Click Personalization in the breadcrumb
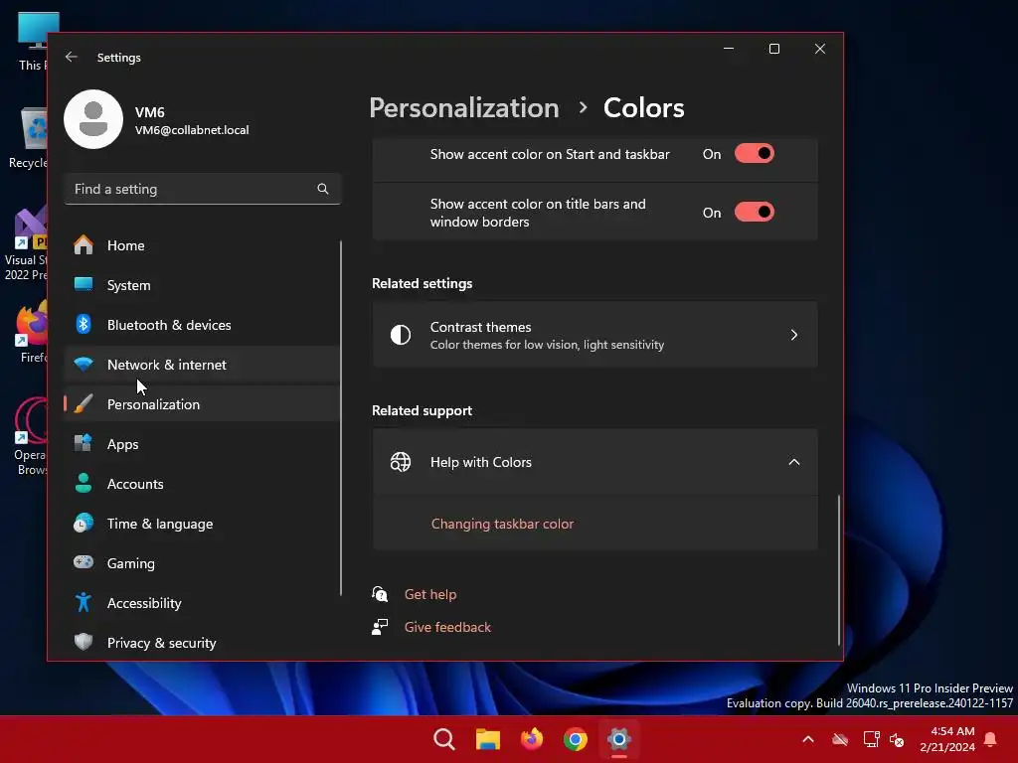This screenshot has width=1018, height=763. (x=463, y=107)
